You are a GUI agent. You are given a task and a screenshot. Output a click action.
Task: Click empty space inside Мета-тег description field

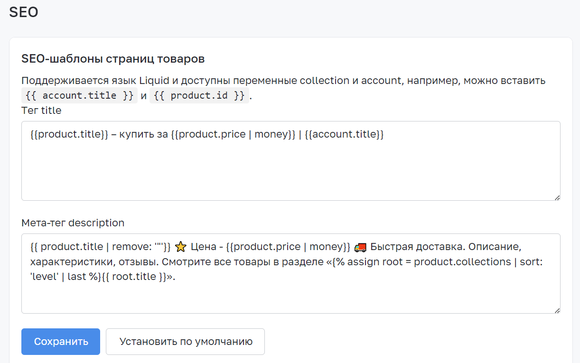point(291,299)
